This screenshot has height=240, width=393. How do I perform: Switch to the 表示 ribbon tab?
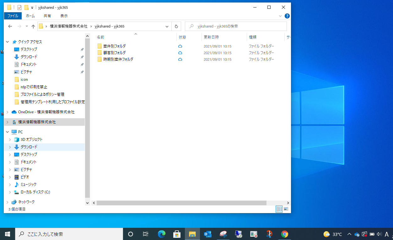64,16
